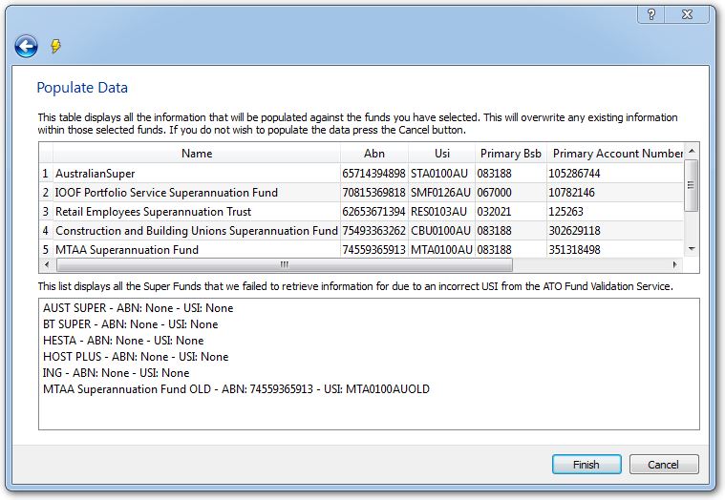Click the Primary Account Number column header
This screenshot has height=500, width=725.
coord(615,154)
